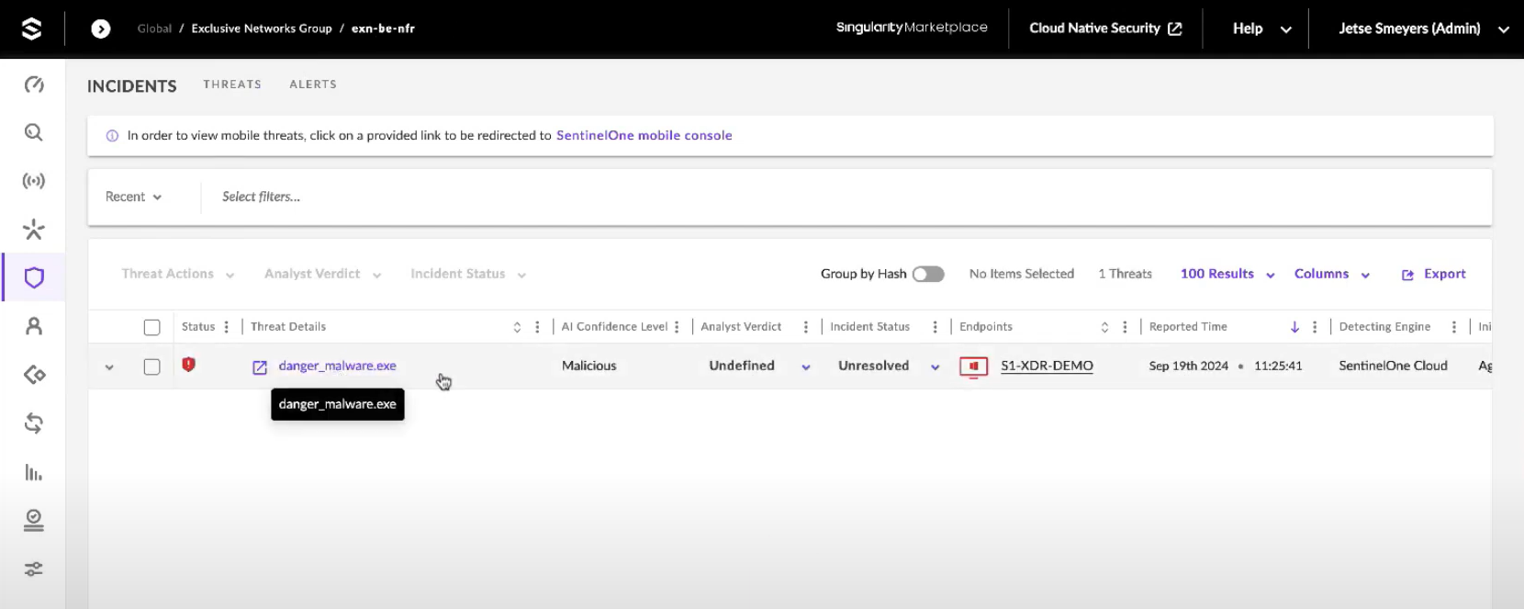Go to Exclusive Networks Group breadcrumb
1524x609 pixels.
[x=262, y=28]
